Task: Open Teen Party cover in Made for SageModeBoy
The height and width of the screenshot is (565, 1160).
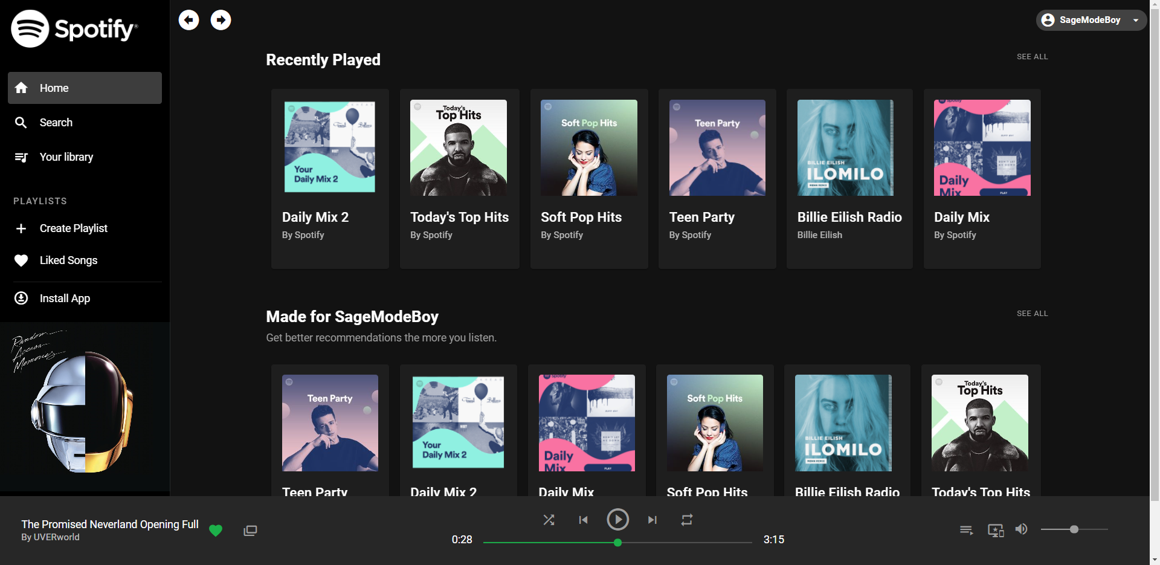Action: 330,423
